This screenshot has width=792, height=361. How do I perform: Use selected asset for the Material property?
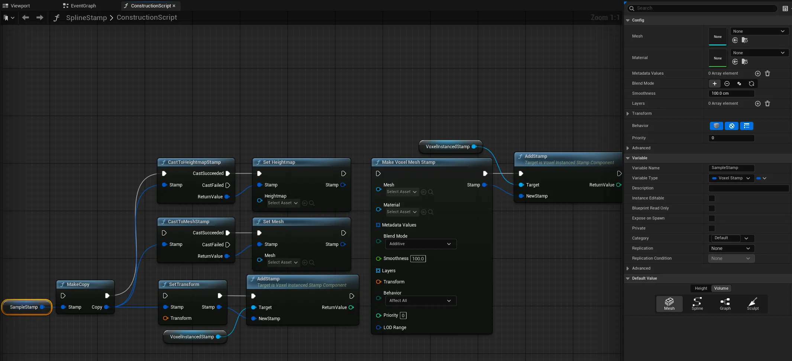pos(735,62)
